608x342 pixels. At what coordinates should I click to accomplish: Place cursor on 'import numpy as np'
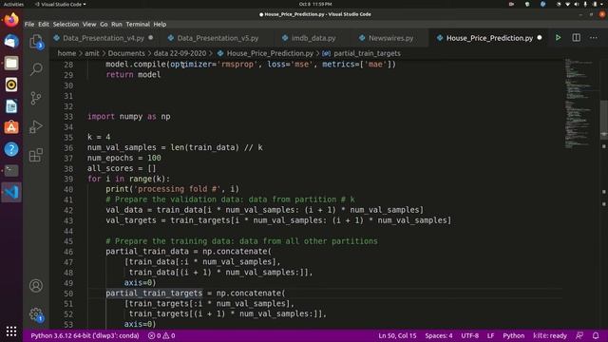pos(129,117)
